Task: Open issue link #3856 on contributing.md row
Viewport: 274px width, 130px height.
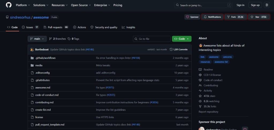Action: [x=154, y=102]
